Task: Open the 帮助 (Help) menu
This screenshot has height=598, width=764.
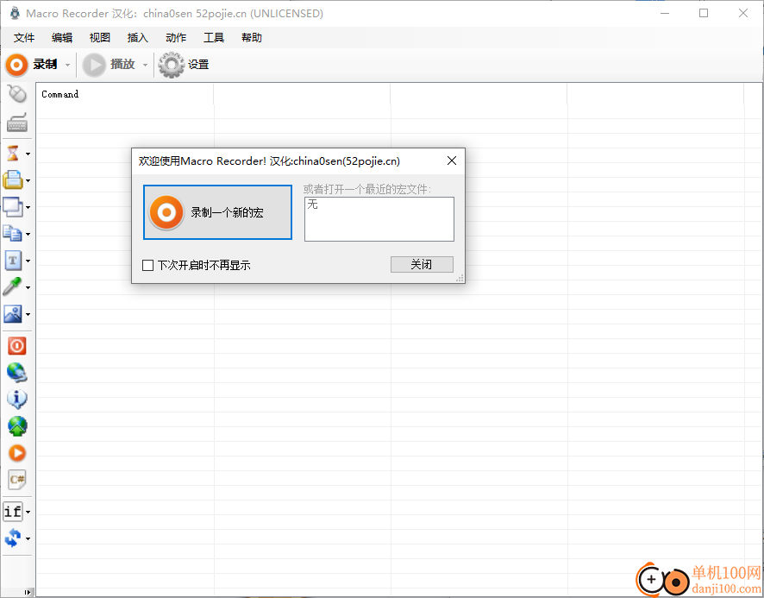Action: (x=252, y=38)
